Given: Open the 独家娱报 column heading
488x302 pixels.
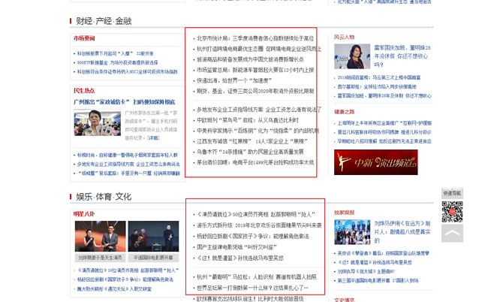Looking at the screenshot, I should tap(344, 213).
